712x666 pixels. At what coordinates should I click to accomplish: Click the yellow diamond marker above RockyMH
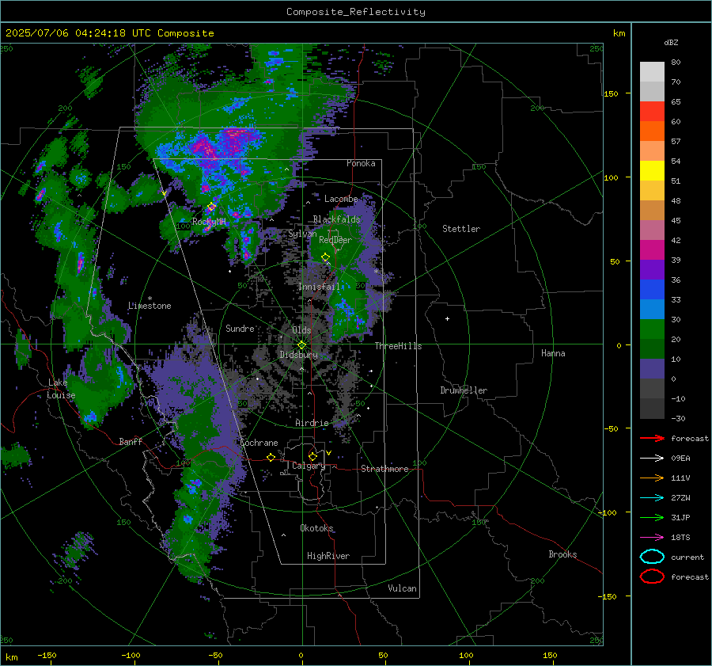[x=211, y=207]
